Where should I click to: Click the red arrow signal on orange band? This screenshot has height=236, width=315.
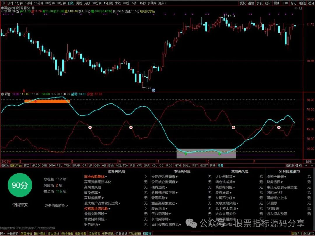[x=36, y=101]
